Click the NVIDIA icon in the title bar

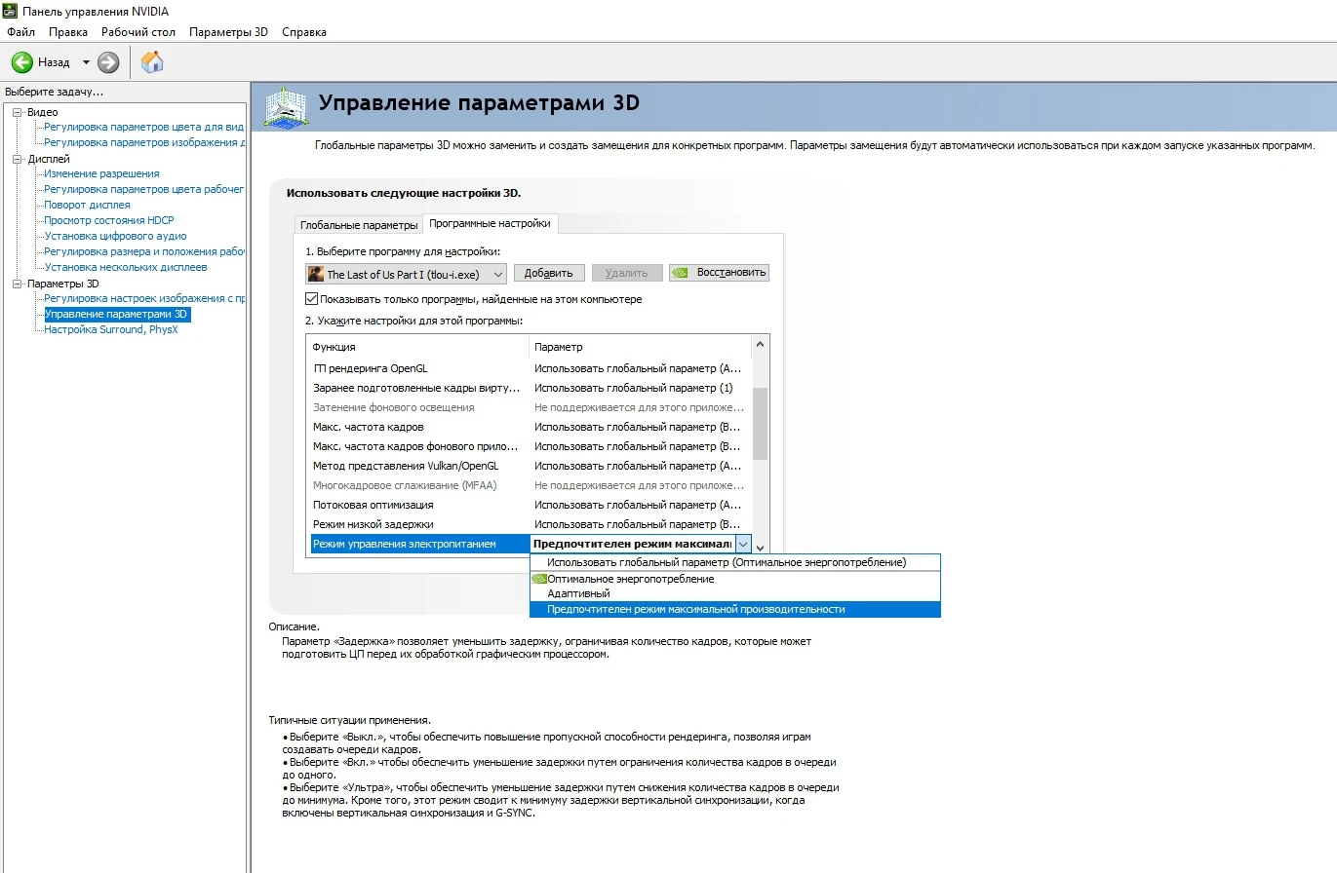9,11
